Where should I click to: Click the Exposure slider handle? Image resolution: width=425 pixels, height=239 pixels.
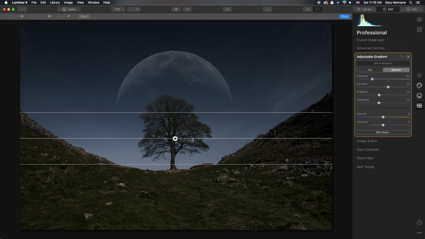(372, 79)
